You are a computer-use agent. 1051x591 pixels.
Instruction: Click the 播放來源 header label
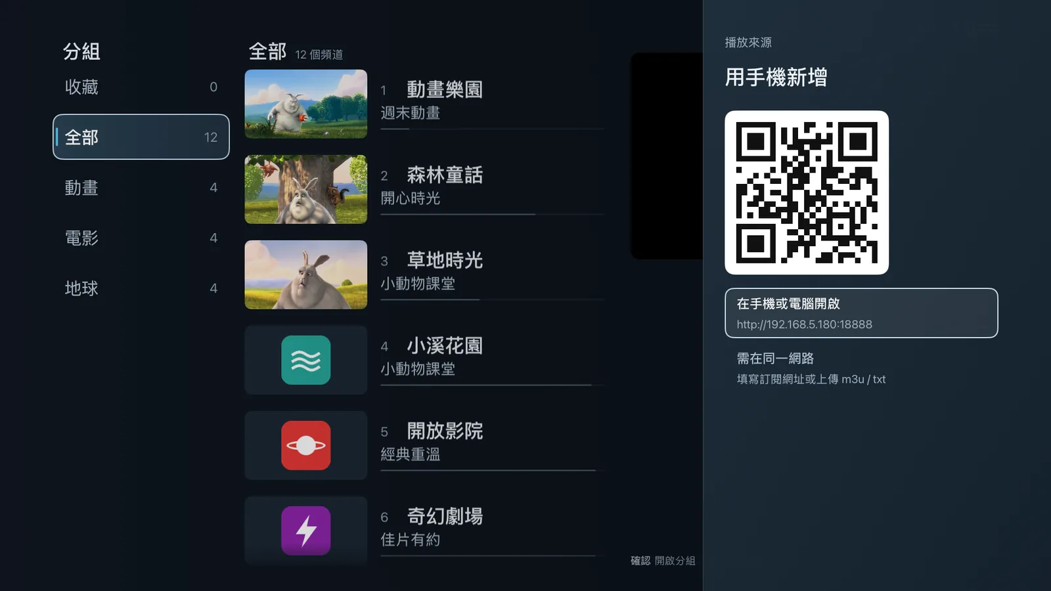pyautogui.click(x=748, y=43)
